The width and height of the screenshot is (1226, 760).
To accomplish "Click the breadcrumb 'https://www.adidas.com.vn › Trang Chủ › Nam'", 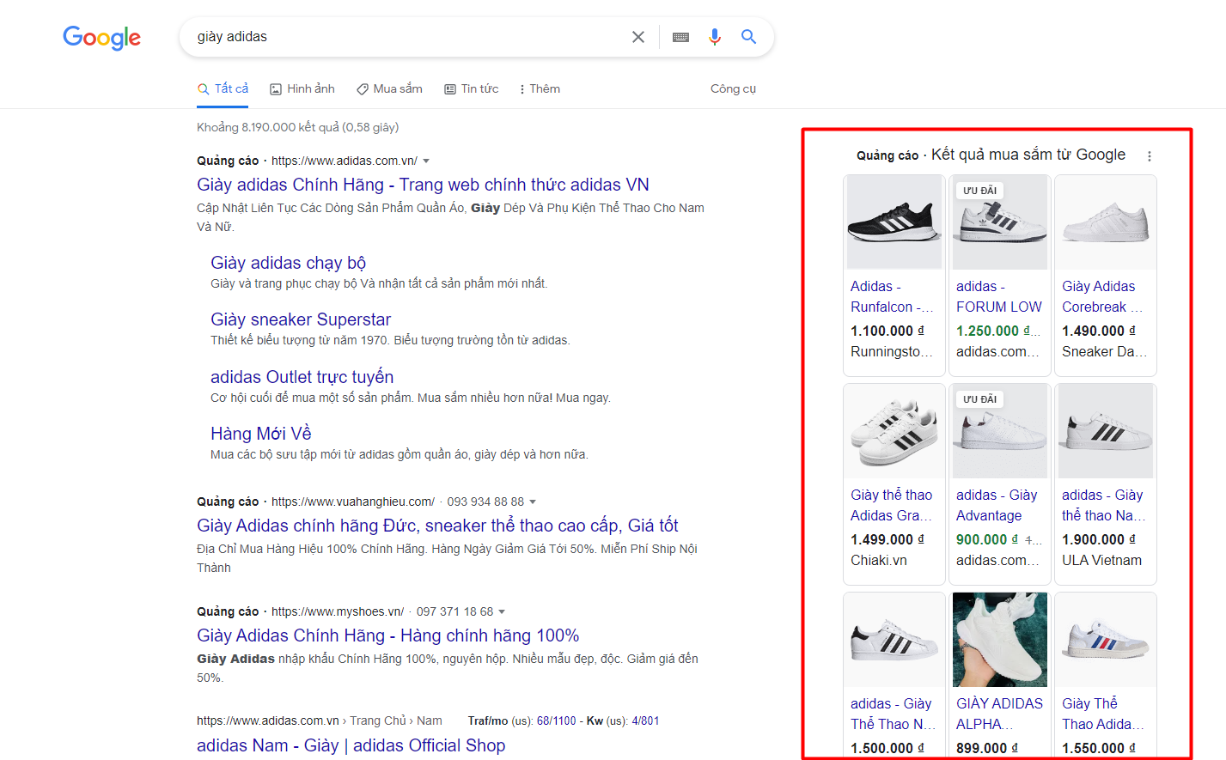I will click(x=320, y=720).
